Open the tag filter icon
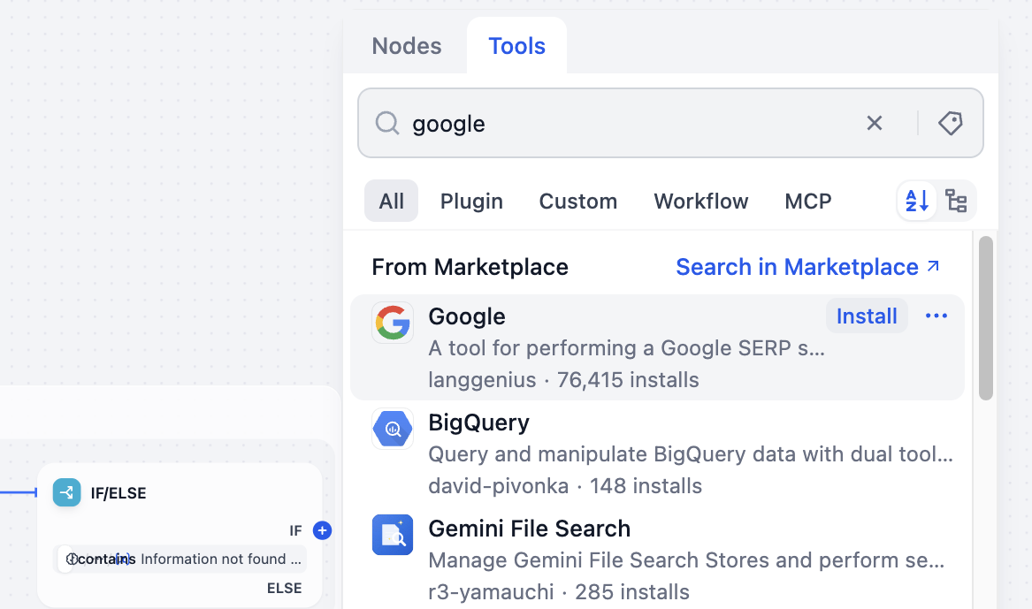This screenshot has width=1032, height=609. click(x=951, y=123)
